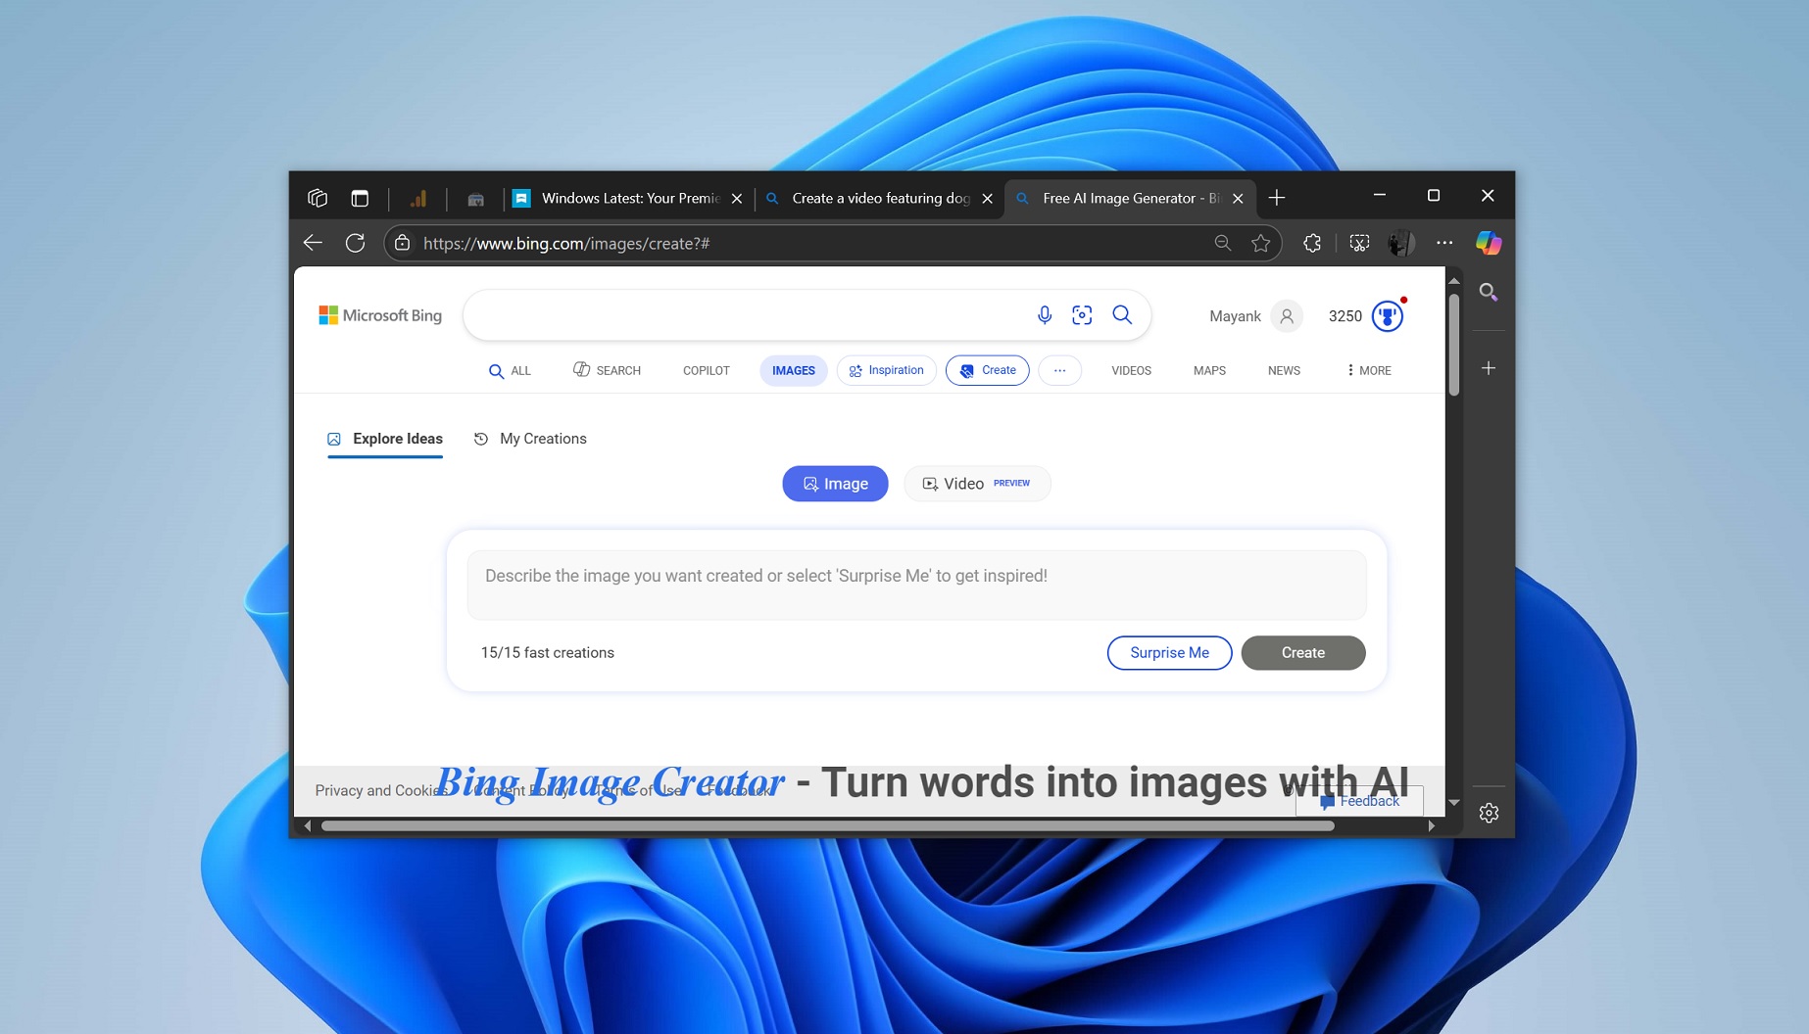The image size is (1809, 1034).
Task: Open the Feedback button
Action: point(1359,801)
